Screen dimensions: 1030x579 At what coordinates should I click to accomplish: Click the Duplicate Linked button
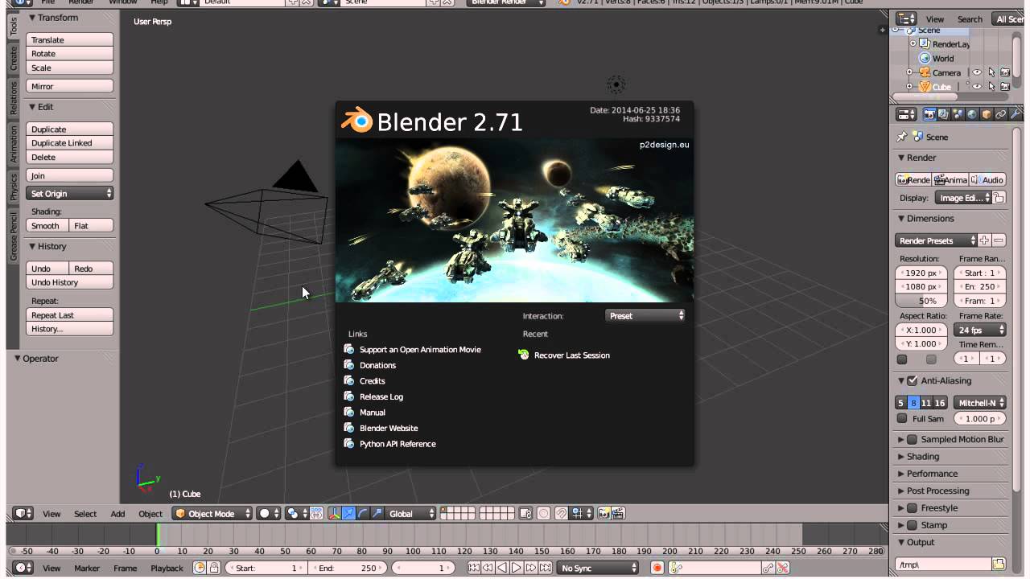coord(70,143)
